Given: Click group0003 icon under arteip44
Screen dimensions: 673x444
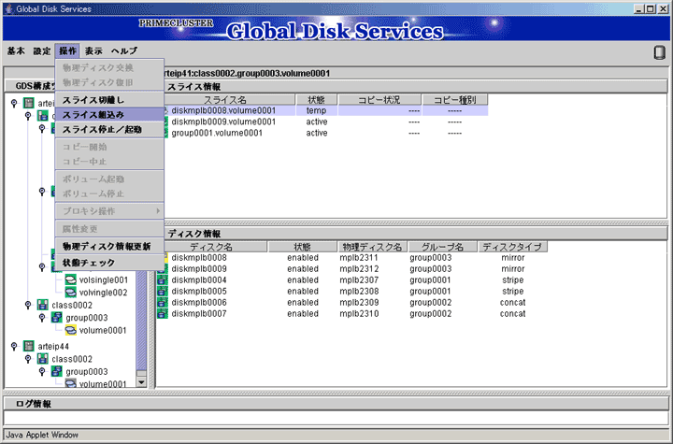Looking at the screenshot, I should tap(56, 371).
